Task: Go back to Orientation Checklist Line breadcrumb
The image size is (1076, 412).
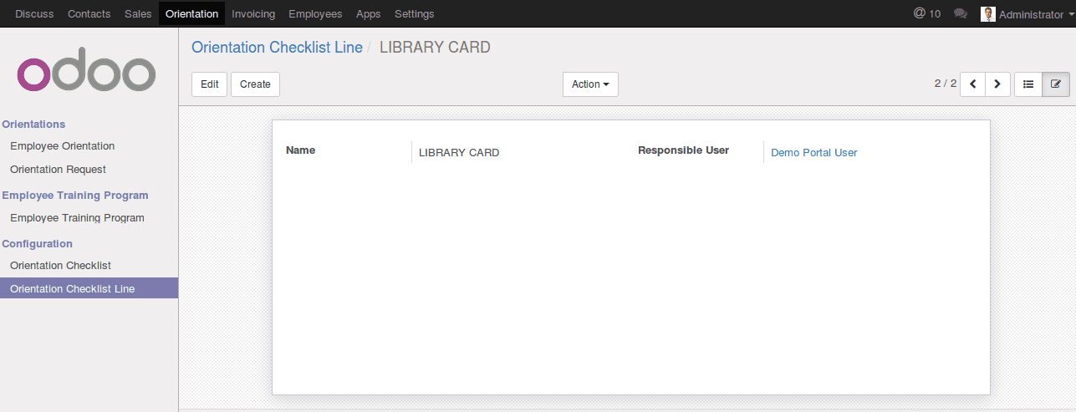Action: [x=277, y=48]
